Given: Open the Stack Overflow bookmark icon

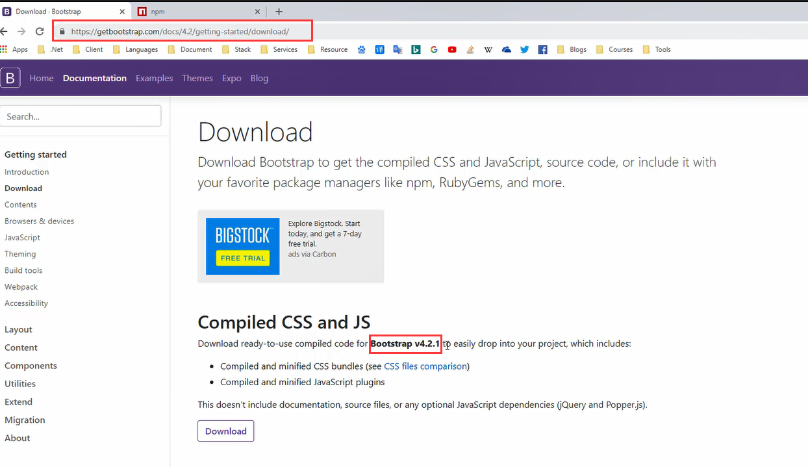Looking at the screenshot, I should coord(470,49).
